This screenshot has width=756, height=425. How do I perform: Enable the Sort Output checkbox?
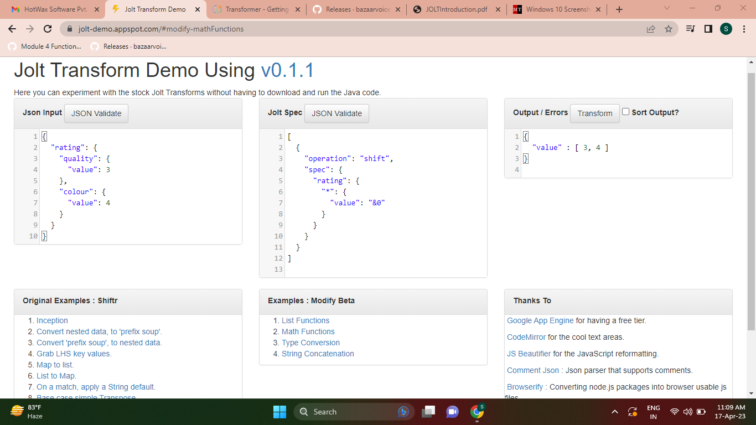point(625,112)
